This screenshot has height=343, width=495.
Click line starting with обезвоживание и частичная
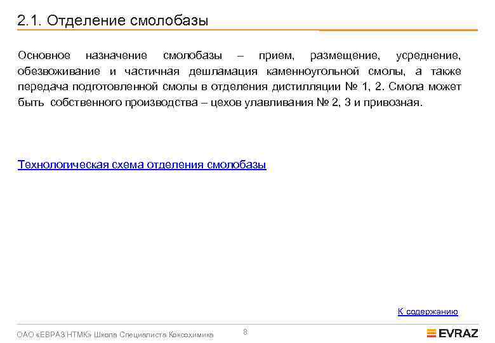pos(239,71)
